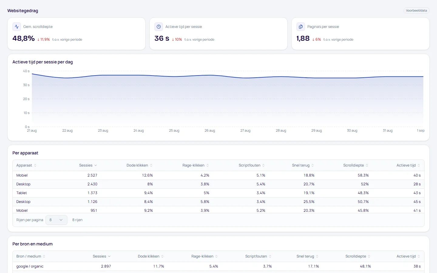Sort source table by Scrolldiepte
This screenshot has height=273, width=437.
click(x=358, y=256)
